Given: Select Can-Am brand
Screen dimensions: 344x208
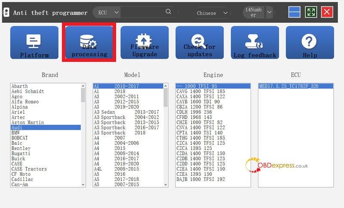Looking at the screenshot, I should point(46,184).
